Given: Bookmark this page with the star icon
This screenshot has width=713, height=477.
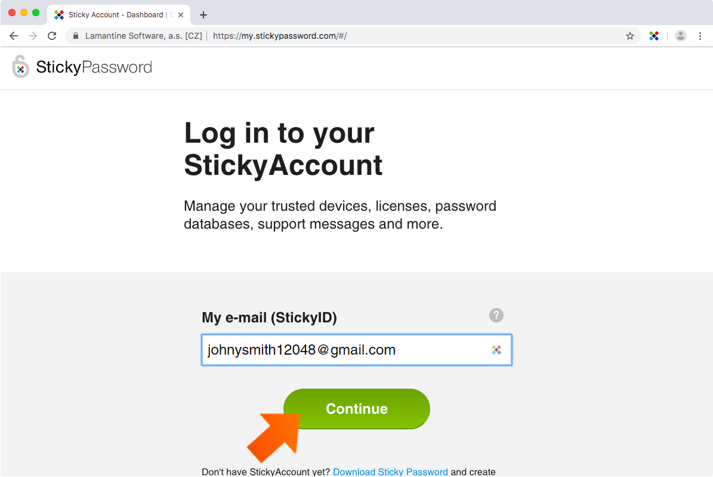Looking at the screenshot, I should coord(630,36).
